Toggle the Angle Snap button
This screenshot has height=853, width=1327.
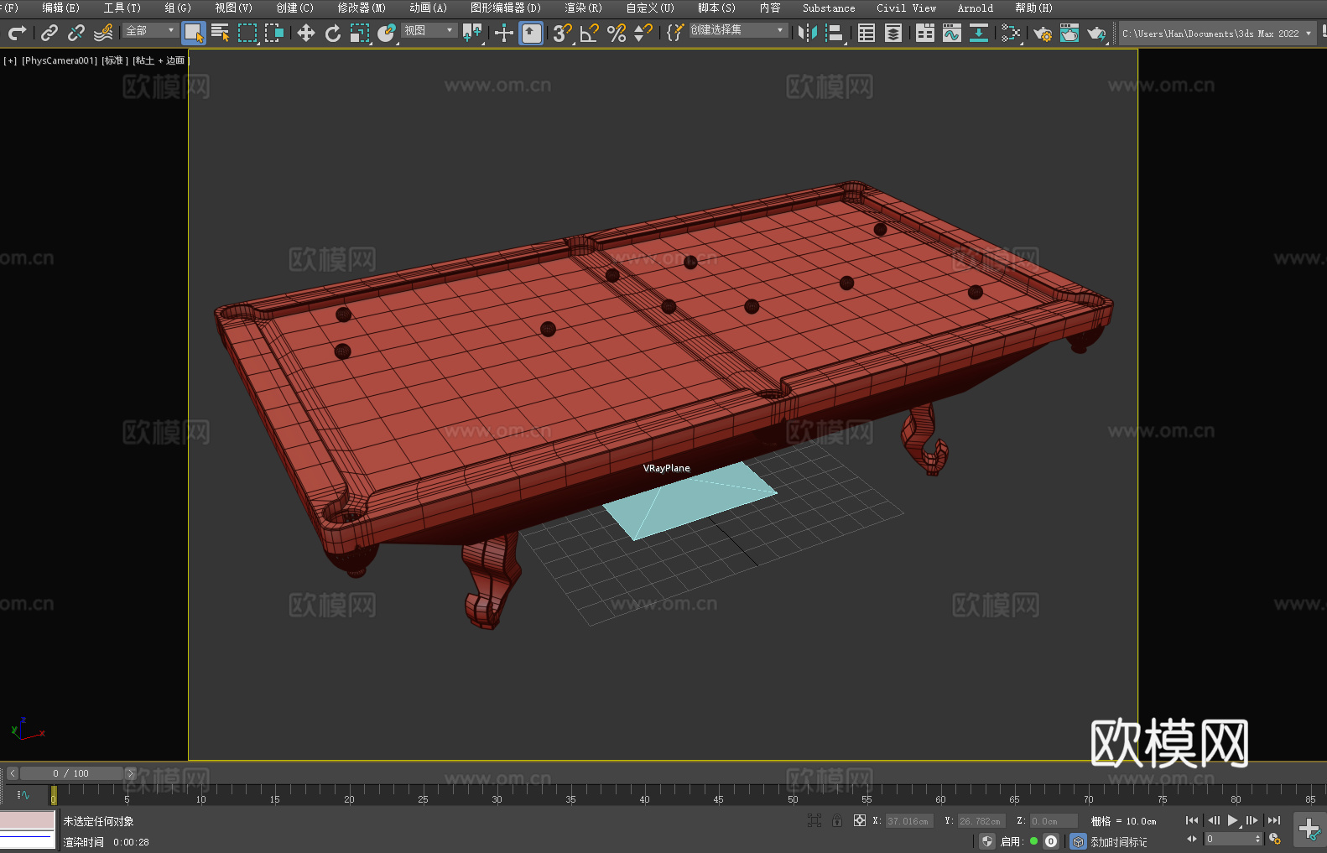tap(590, 33)
